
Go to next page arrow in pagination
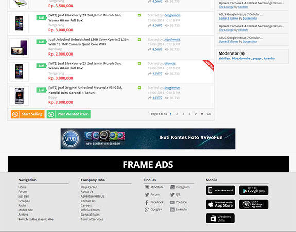196,114
